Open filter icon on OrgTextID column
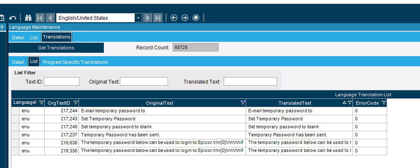The width and height of the screenshot is (420, 168). (x=76, y=103)
